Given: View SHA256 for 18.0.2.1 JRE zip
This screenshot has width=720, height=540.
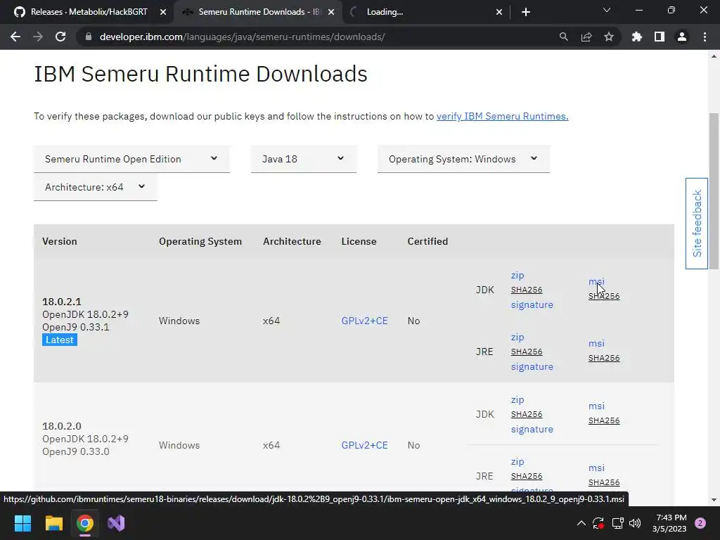Looking at the screenshot, I should point(527,352).
